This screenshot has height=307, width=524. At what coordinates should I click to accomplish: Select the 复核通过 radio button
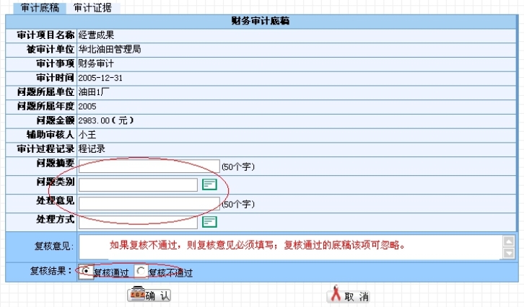coord(87,272)
